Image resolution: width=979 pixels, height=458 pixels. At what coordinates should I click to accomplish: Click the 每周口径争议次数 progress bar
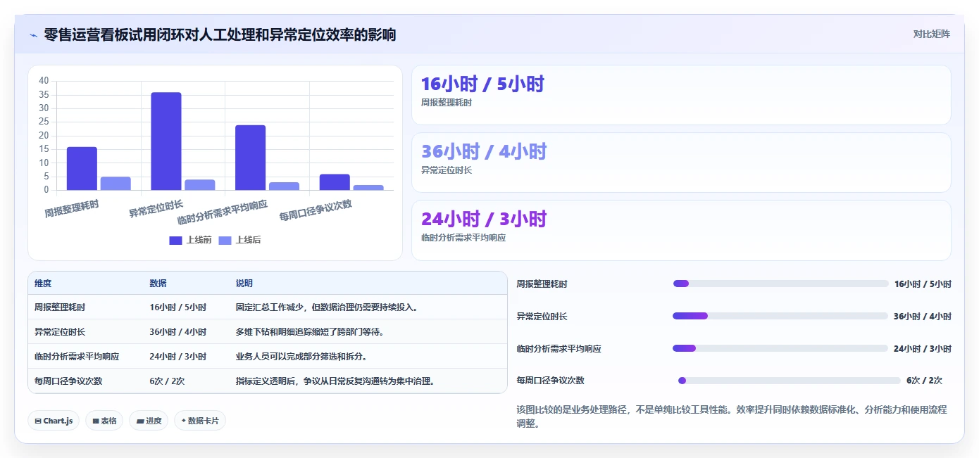point(790,381)
